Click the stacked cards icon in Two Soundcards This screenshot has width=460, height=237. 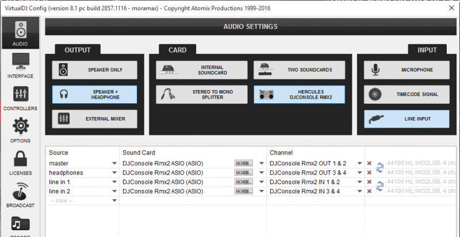point(264,70)
